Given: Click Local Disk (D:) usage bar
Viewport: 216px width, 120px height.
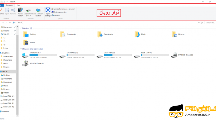Looking at the screenshot, I should click(81, 55).
